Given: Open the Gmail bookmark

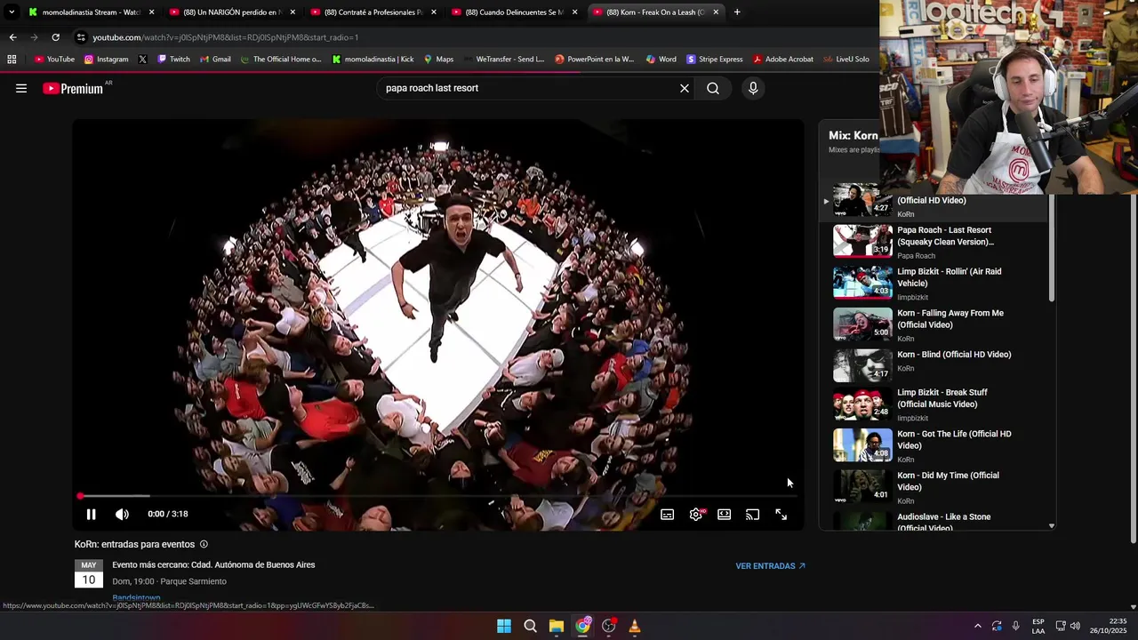Looking at the screenshot, I should [x=215, y=59].
